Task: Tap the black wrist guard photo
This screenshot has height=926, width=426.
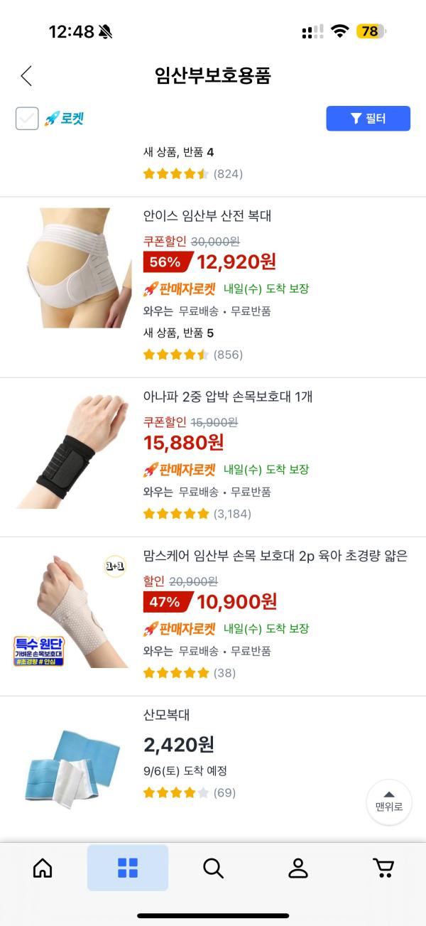Action: pyautogui.click(x=73, y=449)
